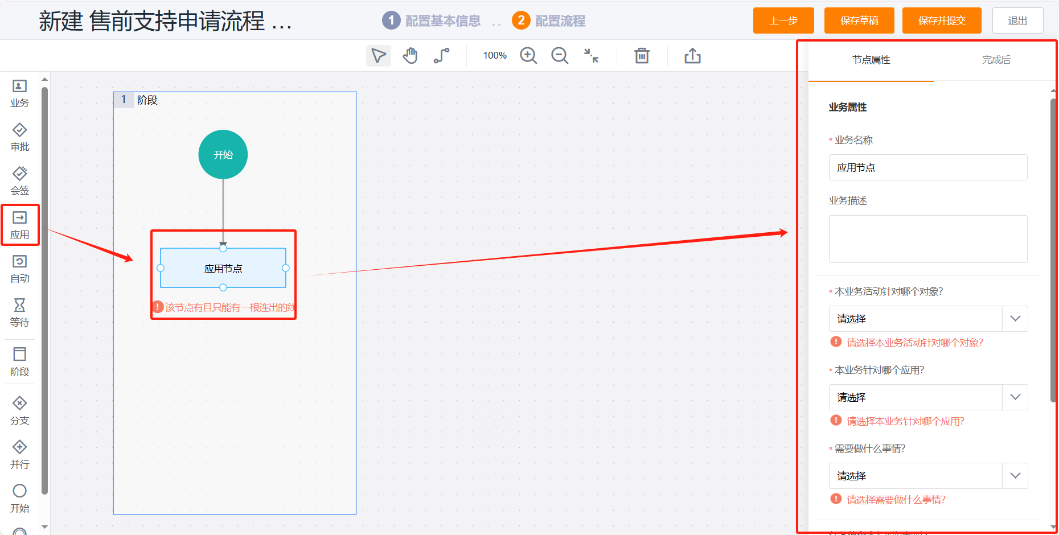Click the fit-to-screen shrink icon
The width and height of the screenshot is (1059, 535).
point(592,56)
